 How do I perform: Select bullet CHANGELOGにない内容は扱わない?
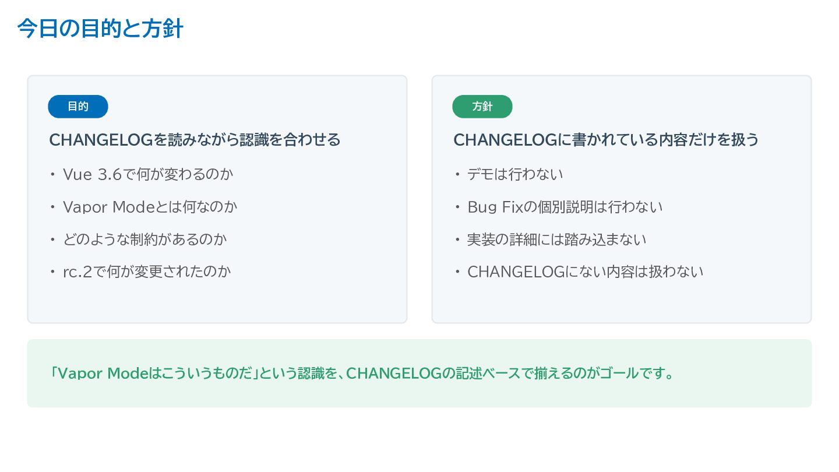(586, 272)
